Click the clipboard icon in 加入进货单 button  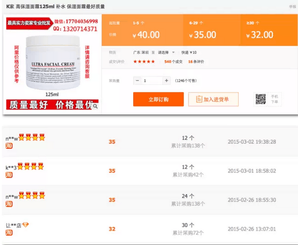(x=199, y=99)
